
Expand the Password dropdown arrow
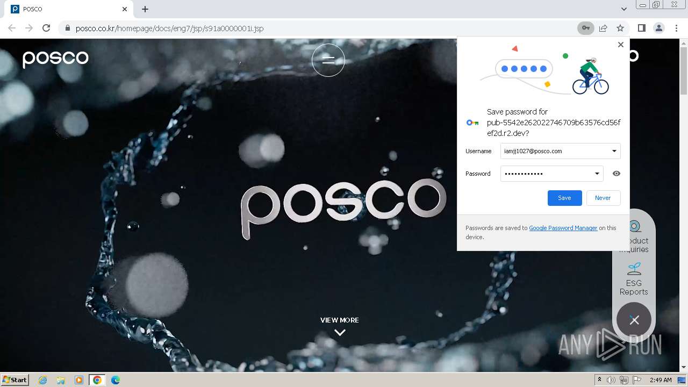click(597, 174)
